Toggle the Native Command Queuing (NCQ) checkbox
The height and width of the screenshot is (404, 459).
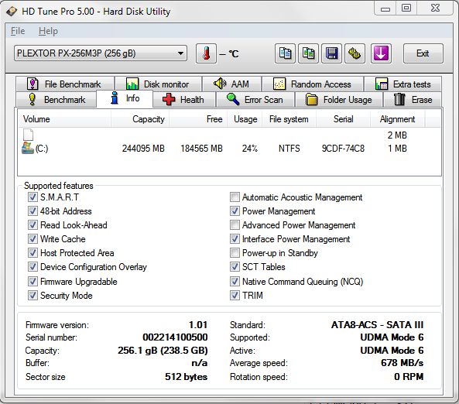[x=235, y=282]
